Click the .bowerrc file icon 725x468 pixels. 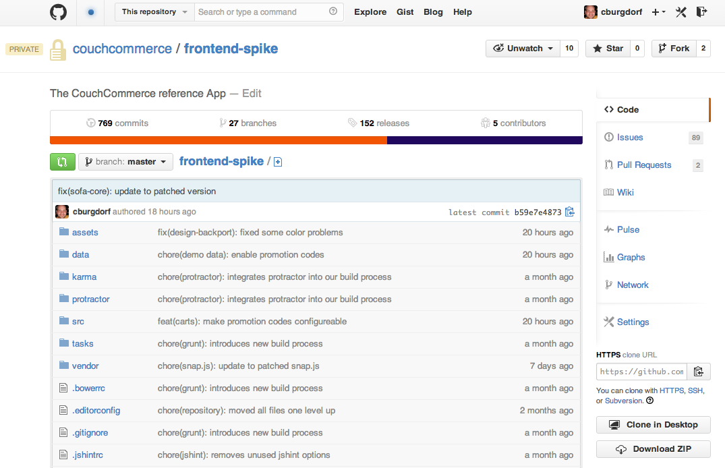[x=63, y=388]
